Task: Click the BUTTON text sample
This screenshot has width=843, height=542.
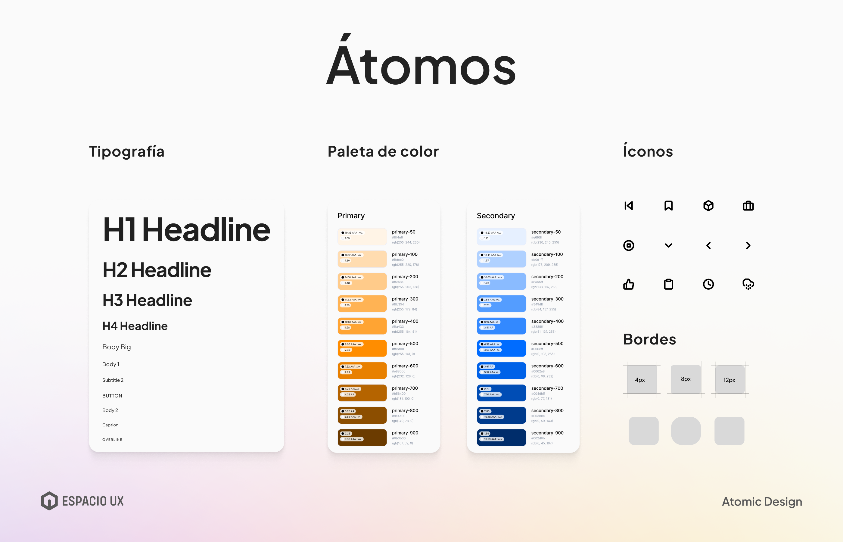Action: (112, 396)
